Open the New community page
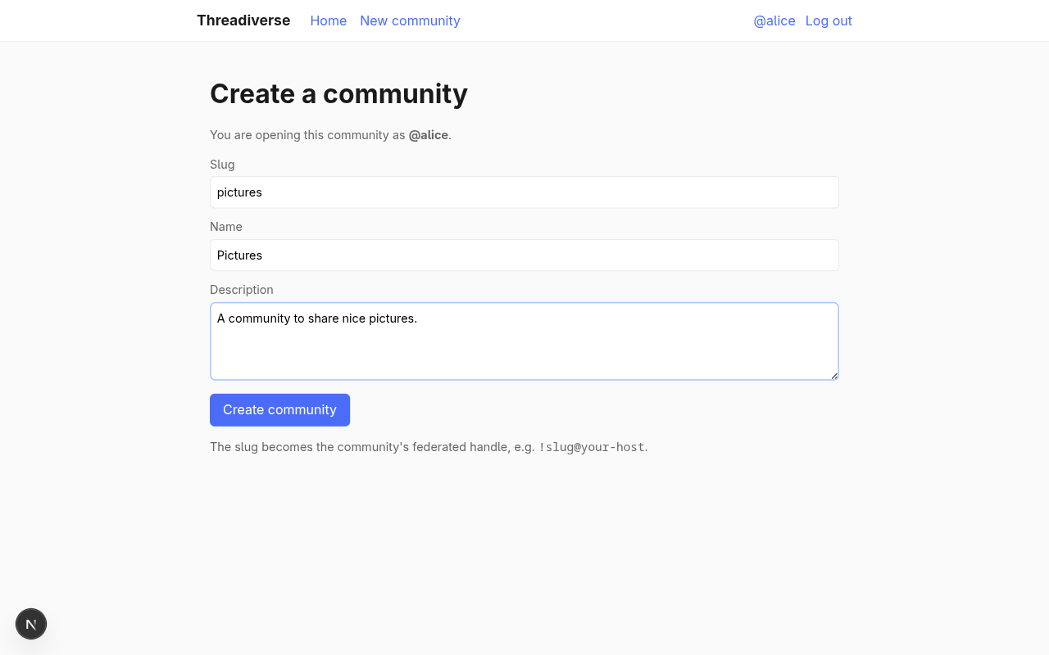1049x655 pixels. click(410, 20)
